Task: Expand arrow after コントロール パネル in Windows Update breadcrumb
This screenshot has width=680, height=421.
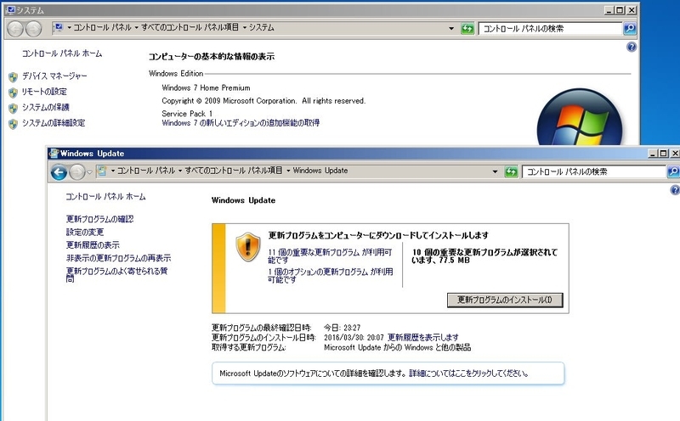Action: (180, 171)
